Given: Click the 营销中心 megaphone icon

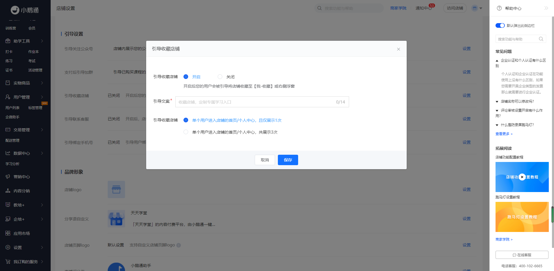Looking at the screenshot, I should pyautogui.click(x=8, y=176).
